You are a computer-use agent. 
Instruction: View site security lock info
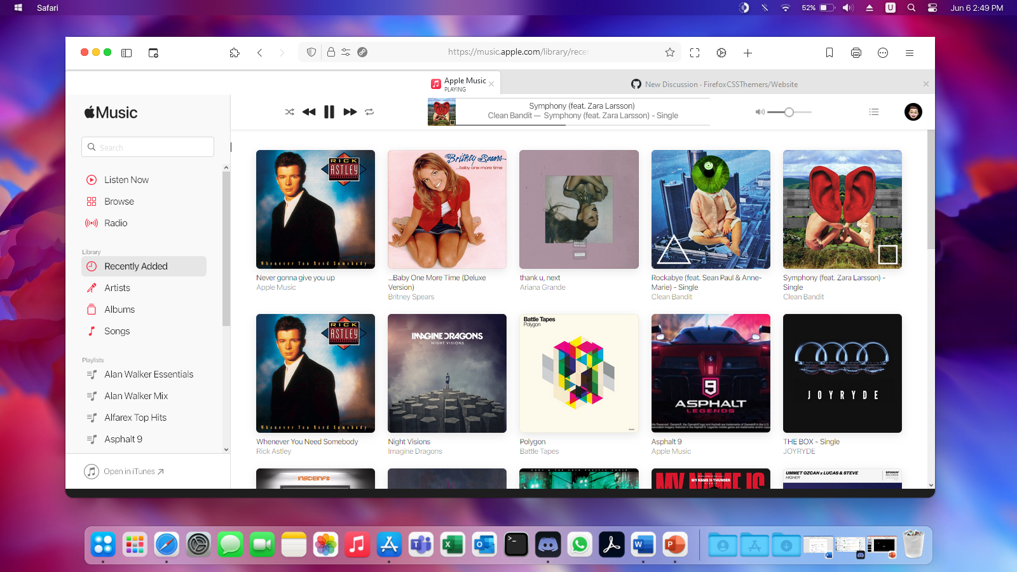(331, 52)
